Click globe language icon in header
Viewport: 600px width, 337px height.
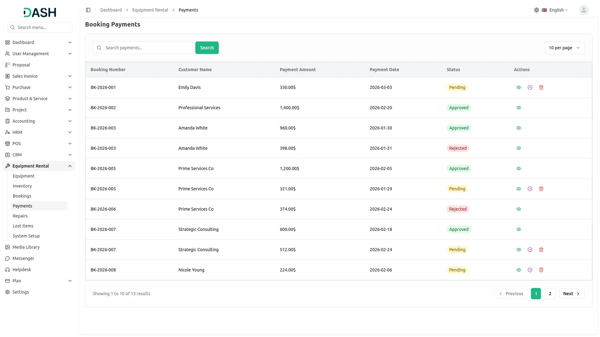pos(536,10)
